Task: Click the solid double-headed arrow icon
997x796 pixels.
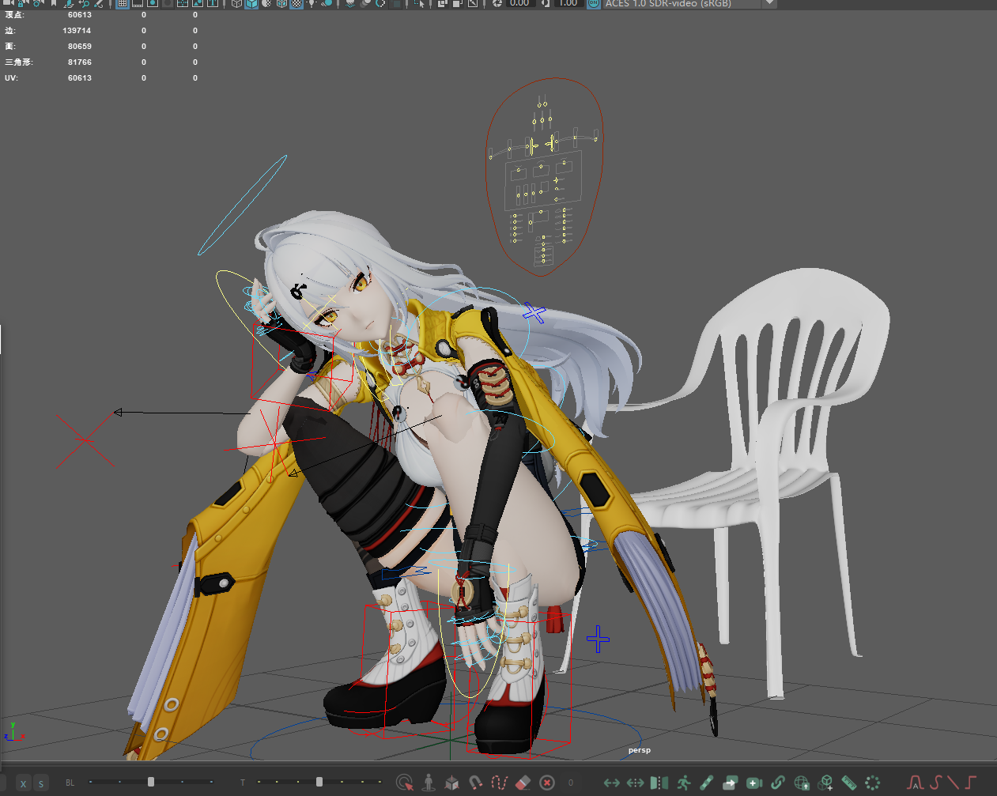Action: pyautogui.click(x=612, y=783)
